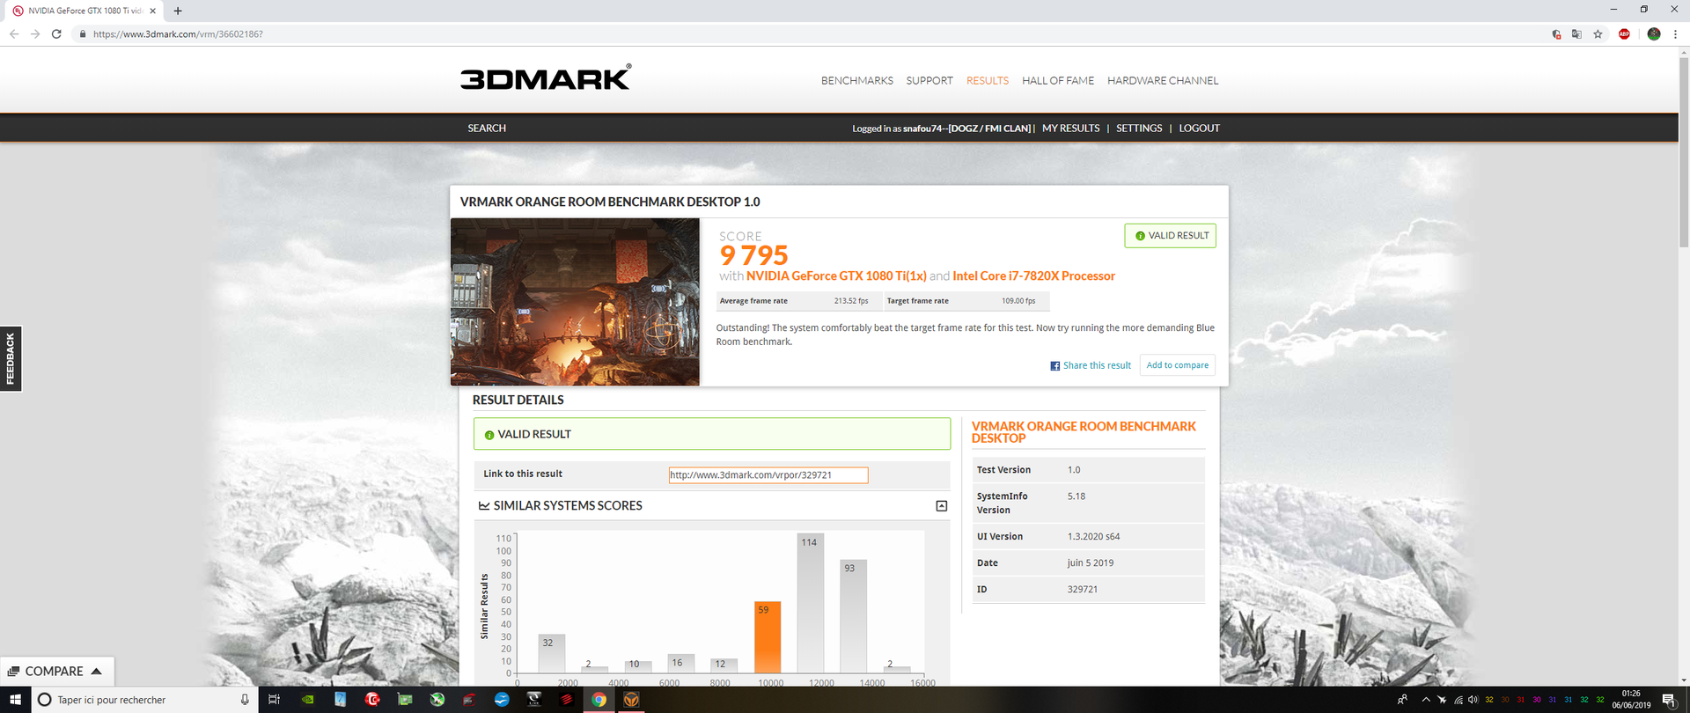The image size is (1690, 713).
Task: Open the orange VRMark taskbar app
Action: 631,700
